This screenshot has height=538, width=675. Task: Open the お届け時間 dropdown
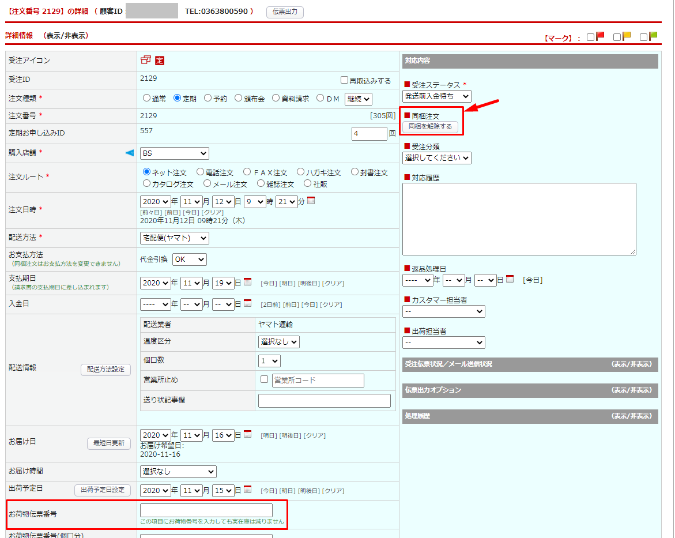click(178, 472)
